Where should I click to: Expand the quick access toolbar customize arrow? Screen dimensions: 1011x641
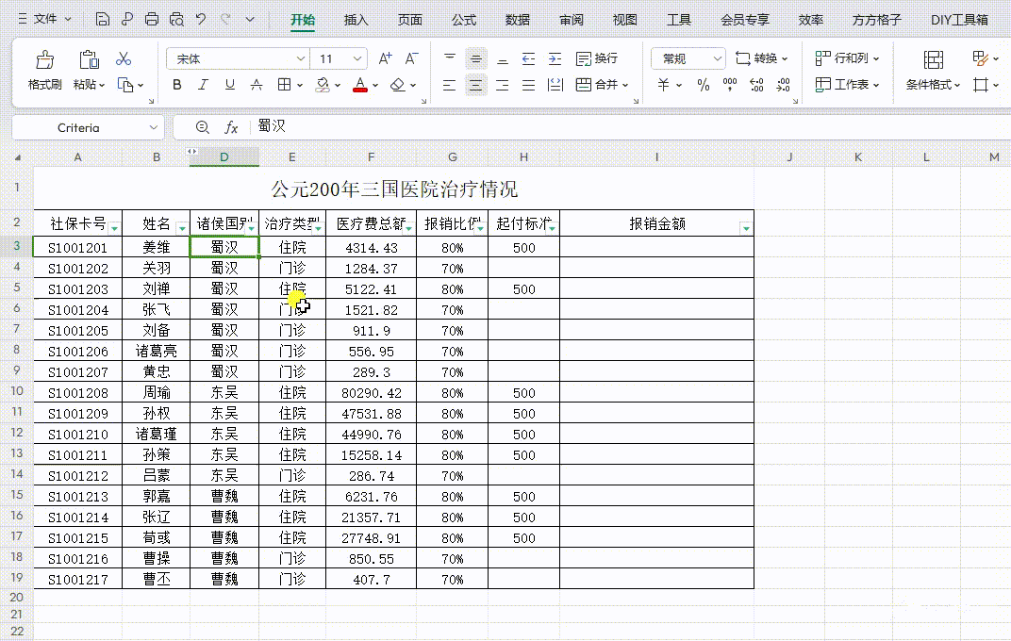[x=250, y=20]
